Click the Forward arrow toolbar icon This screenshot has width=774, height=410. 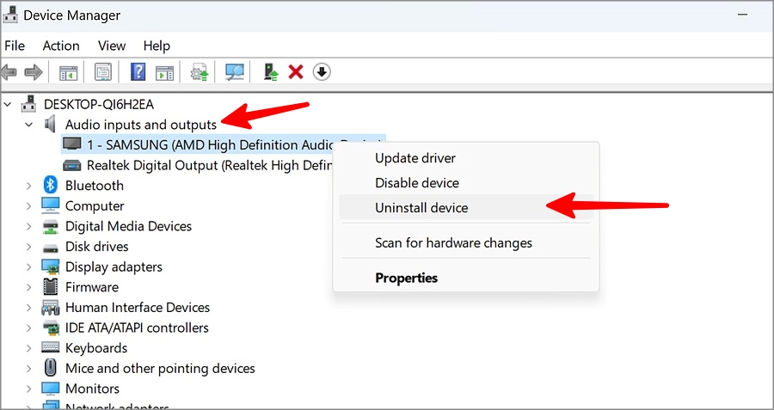point(33,72)
